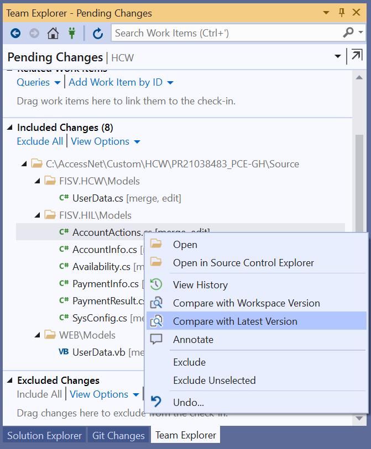The width and height of the screenshot is (371, 449).
Task: Collapse the Included Changes section
Action: click(x=10, y=128)
